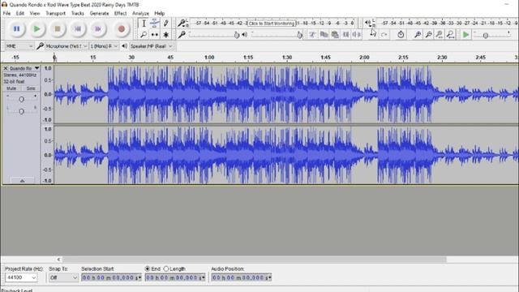Open the Edit menu
Image resolution: width=519 pixels, height=292 pixels.
(20, 13)
